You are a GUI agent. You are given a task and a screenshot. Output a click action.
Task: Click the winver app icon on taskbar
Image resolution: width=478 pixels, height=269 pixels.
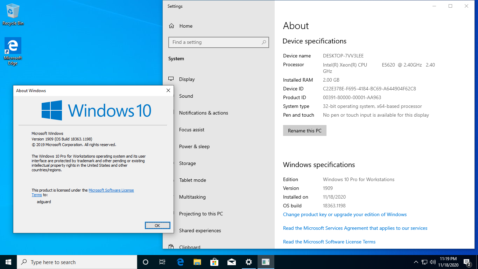coord(266,262)
